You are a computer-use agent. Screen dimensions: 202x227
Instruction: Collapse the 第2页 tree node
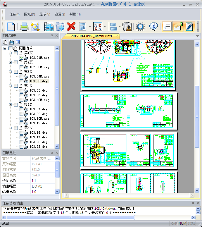pos(11,63)
